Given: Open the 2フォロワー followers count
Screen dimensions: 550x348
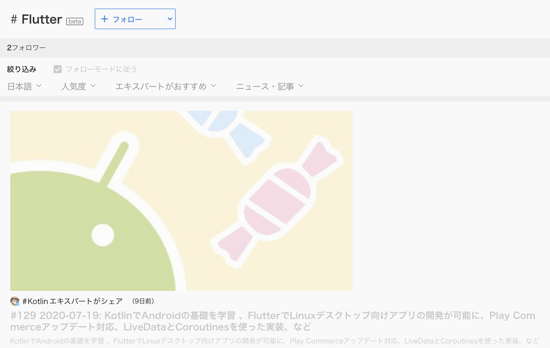Looking at the screenshot, I should (26, 48).
